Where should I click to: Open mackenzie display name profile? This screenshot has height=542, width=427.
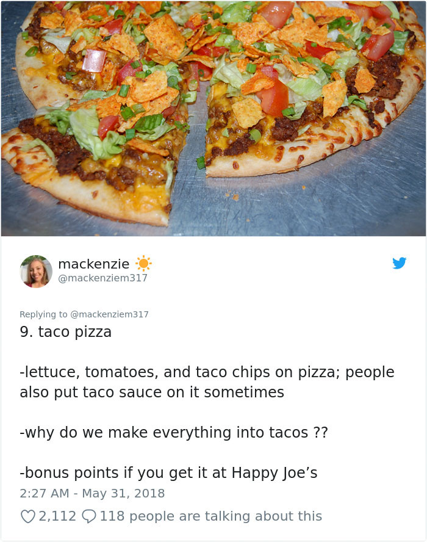pyautogui.click(x=93, y=264)
